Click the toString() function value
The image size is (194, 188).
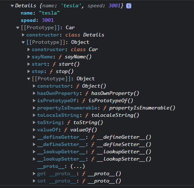(x=85, y=123)
